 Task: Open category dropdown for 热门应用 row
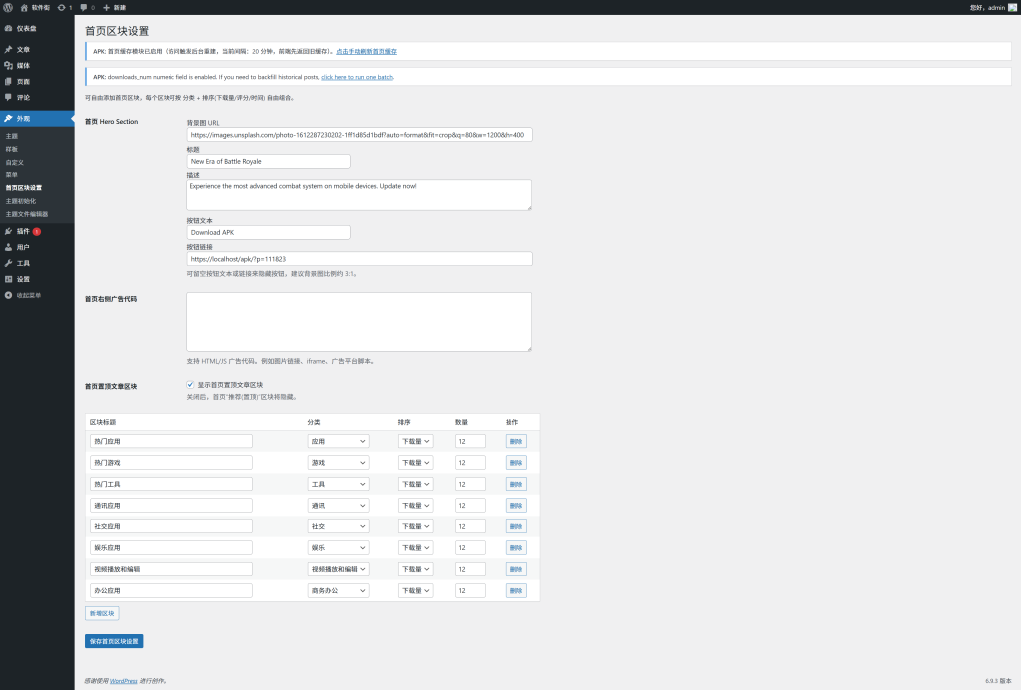point(338,441)
